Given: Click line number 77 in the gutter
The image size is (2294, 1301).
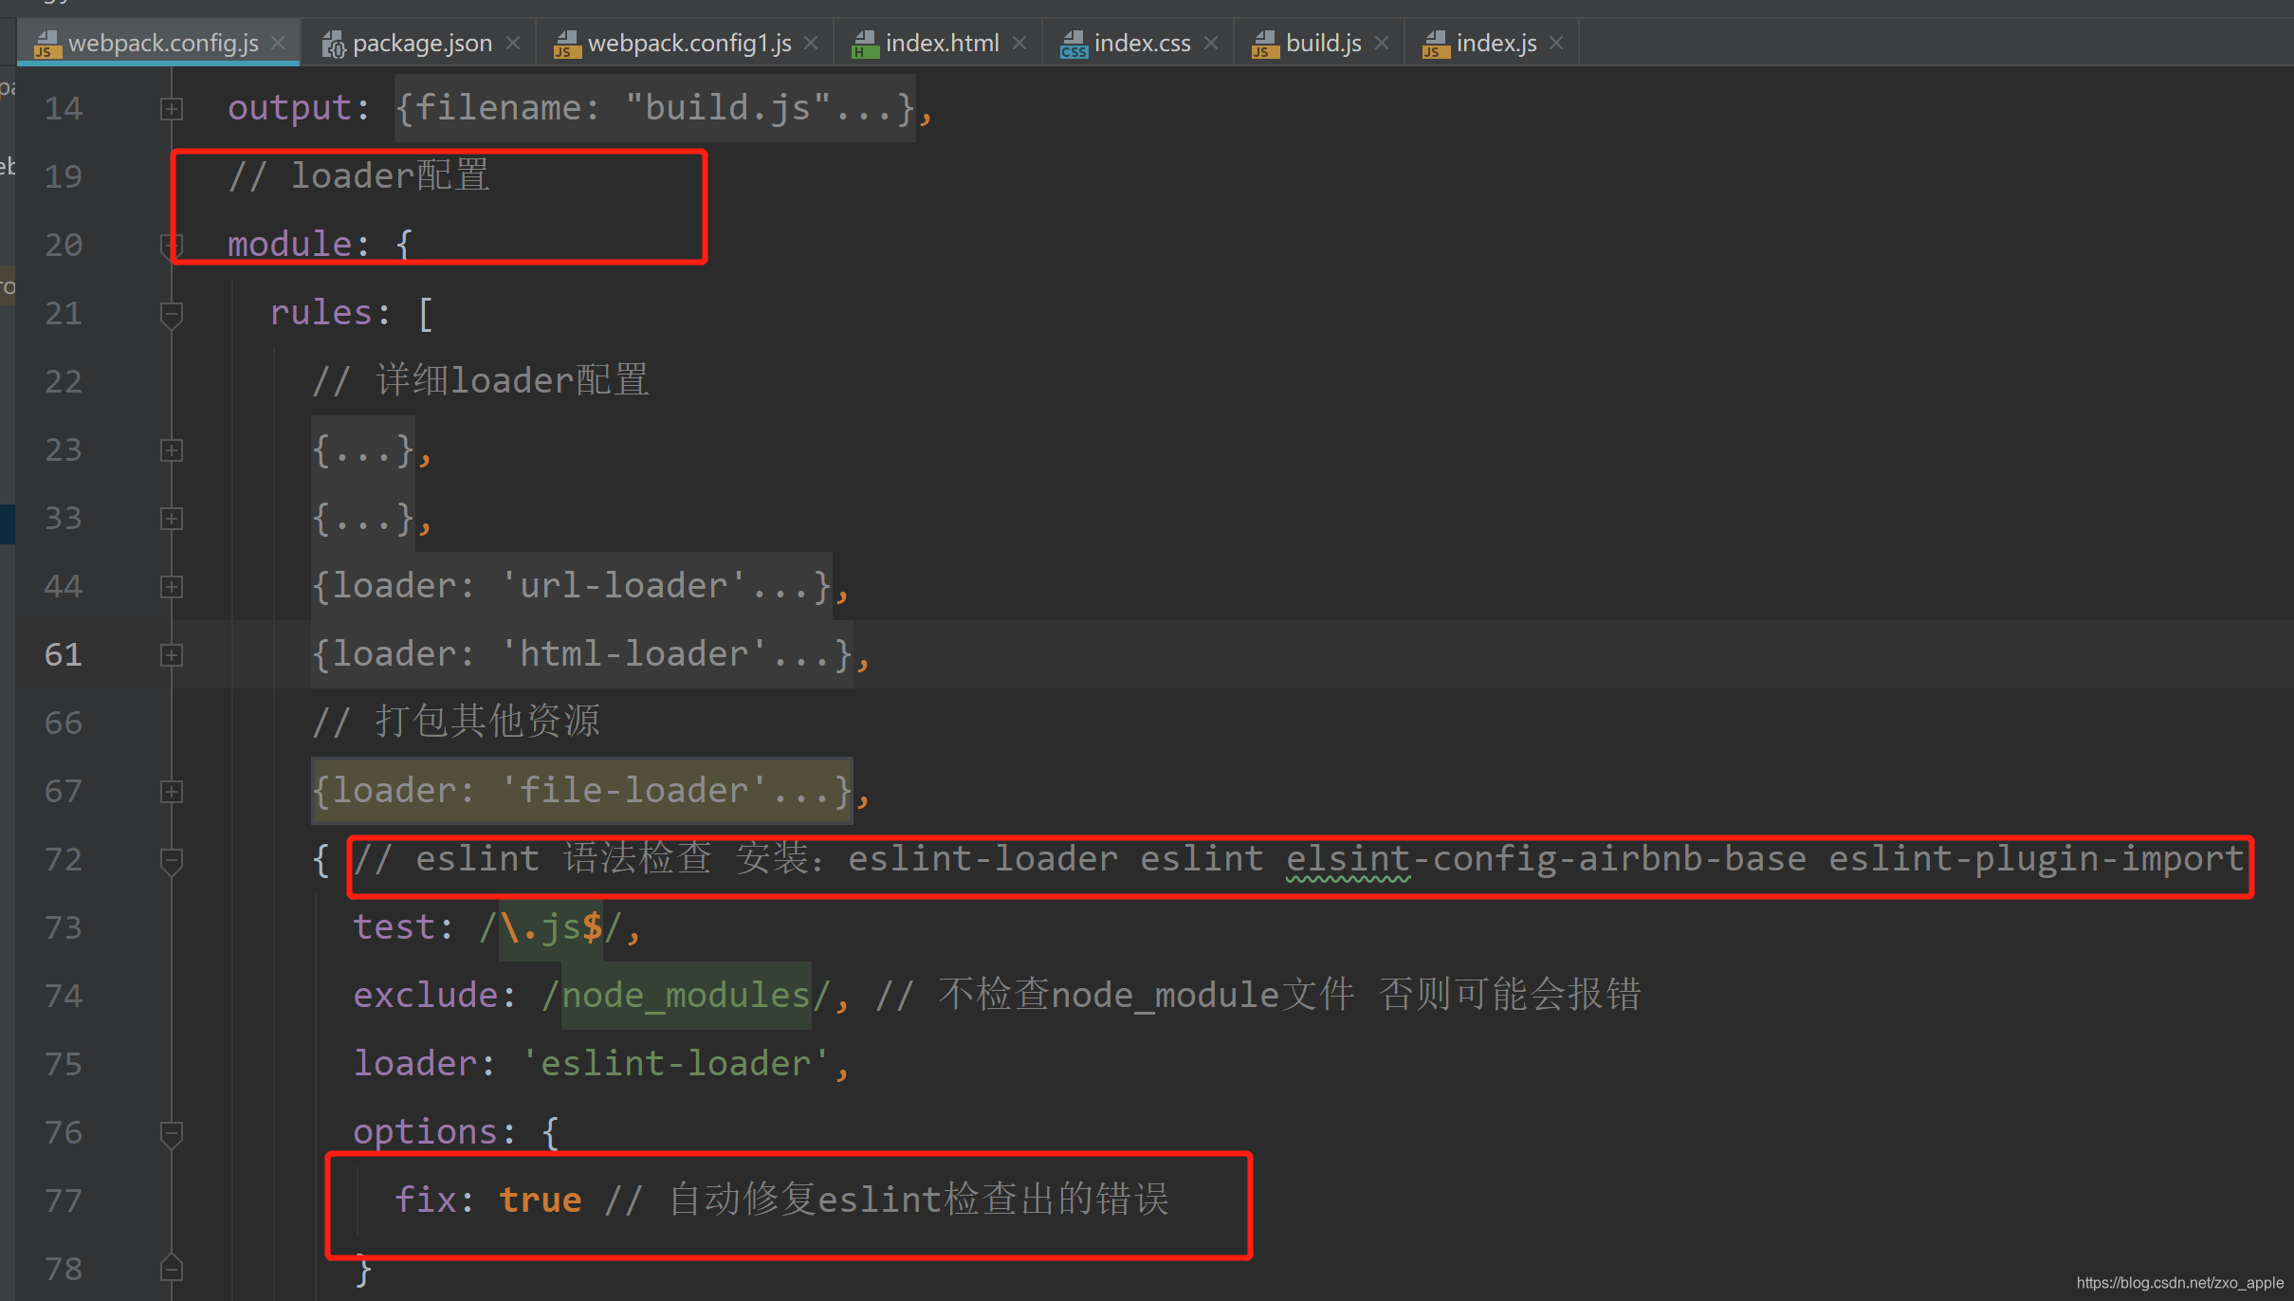Looking at the screenshot, I should [x=64, y=1200].
